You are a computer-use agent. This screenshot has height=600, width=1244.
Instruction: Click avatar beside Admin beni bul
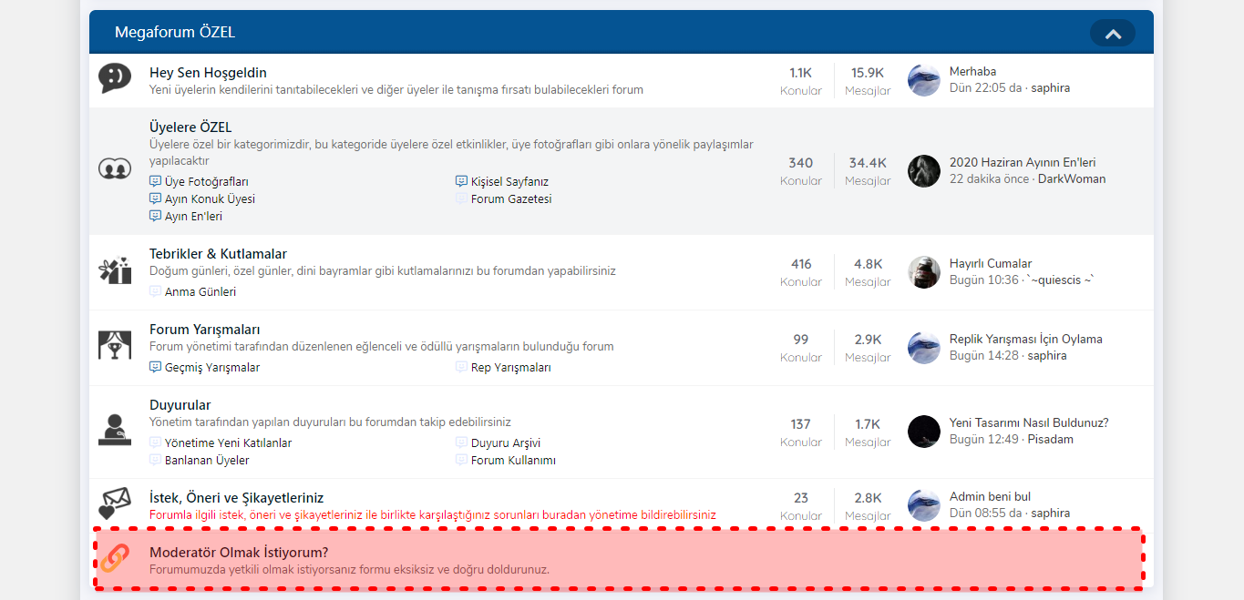(x=924, y=505)
